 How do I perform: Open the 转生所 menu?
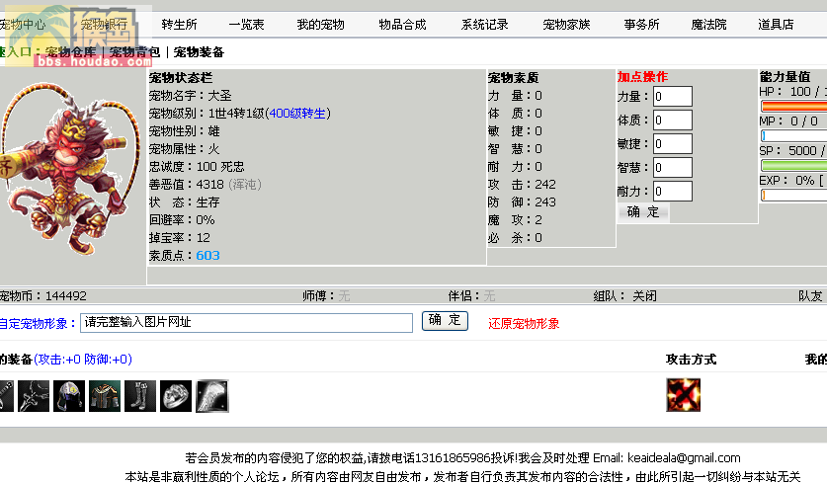click(179, 25)
